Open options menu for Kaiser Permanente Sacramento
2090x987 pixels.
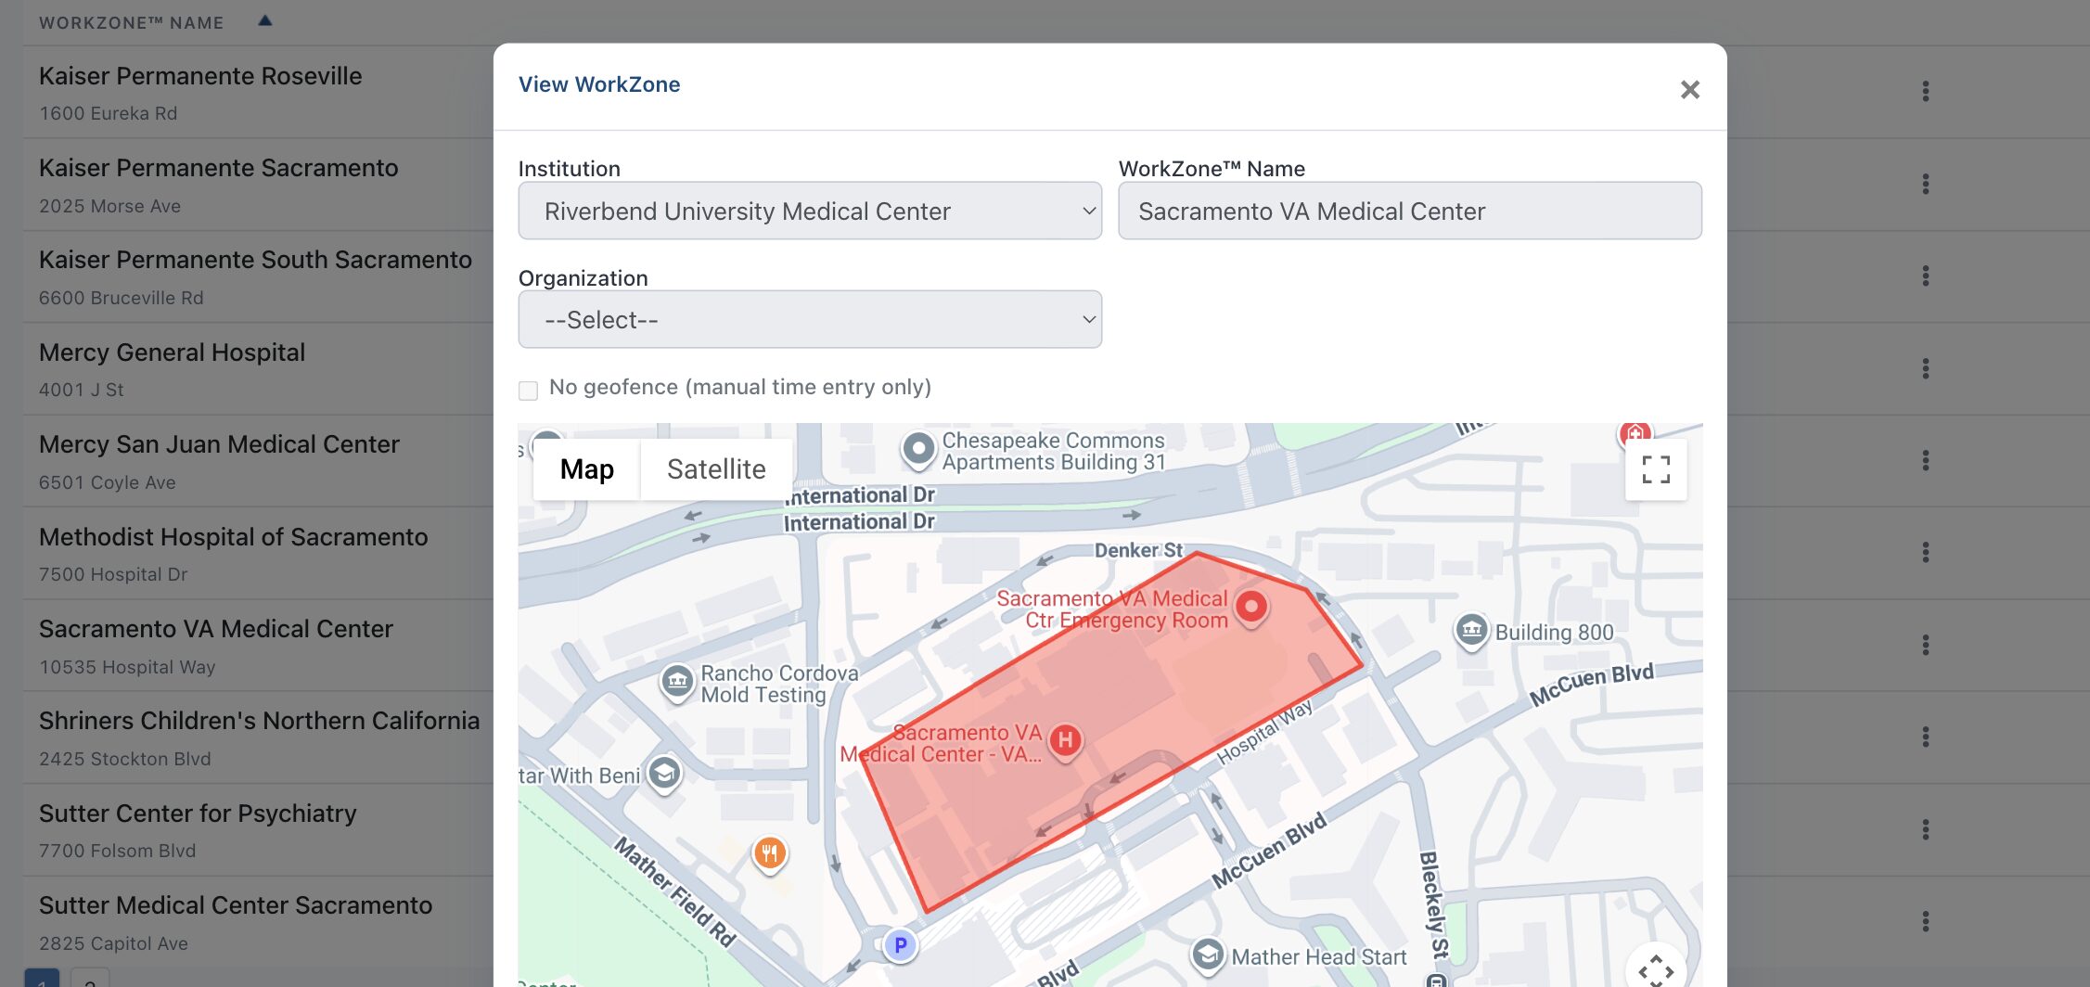(1926, 184)
